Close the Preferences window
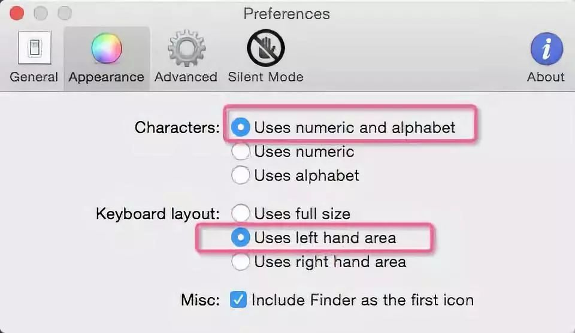Screen dimensions: 575x333 point(17,13)
